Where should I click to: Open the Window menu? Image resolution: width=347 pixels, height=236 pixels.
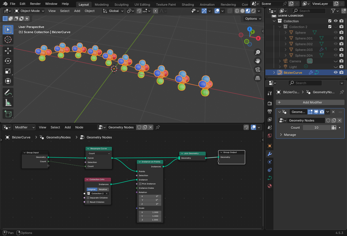(51, 4)
